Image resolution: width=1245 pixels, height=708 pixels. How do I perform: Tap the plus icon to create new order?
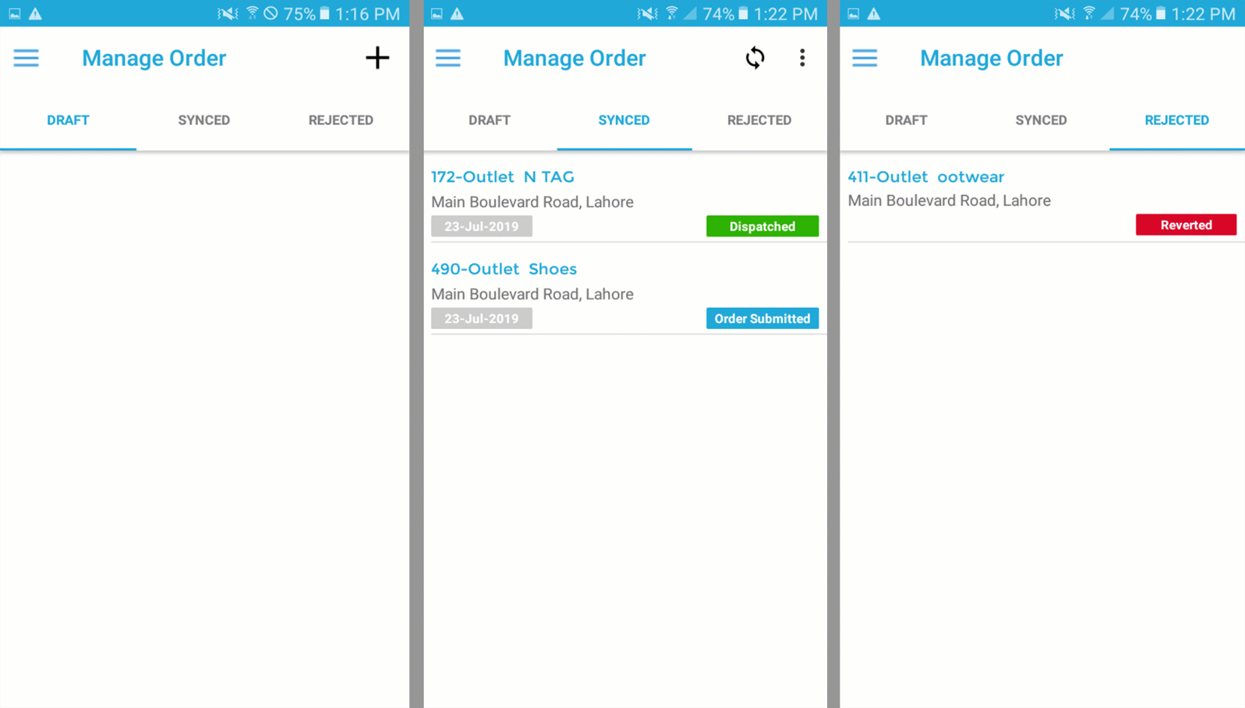[377, 58]
